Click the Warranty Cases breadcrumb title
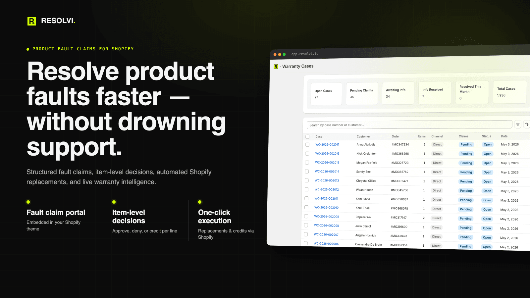The height and width of the screenshot is (298, 530). point(298,66)
